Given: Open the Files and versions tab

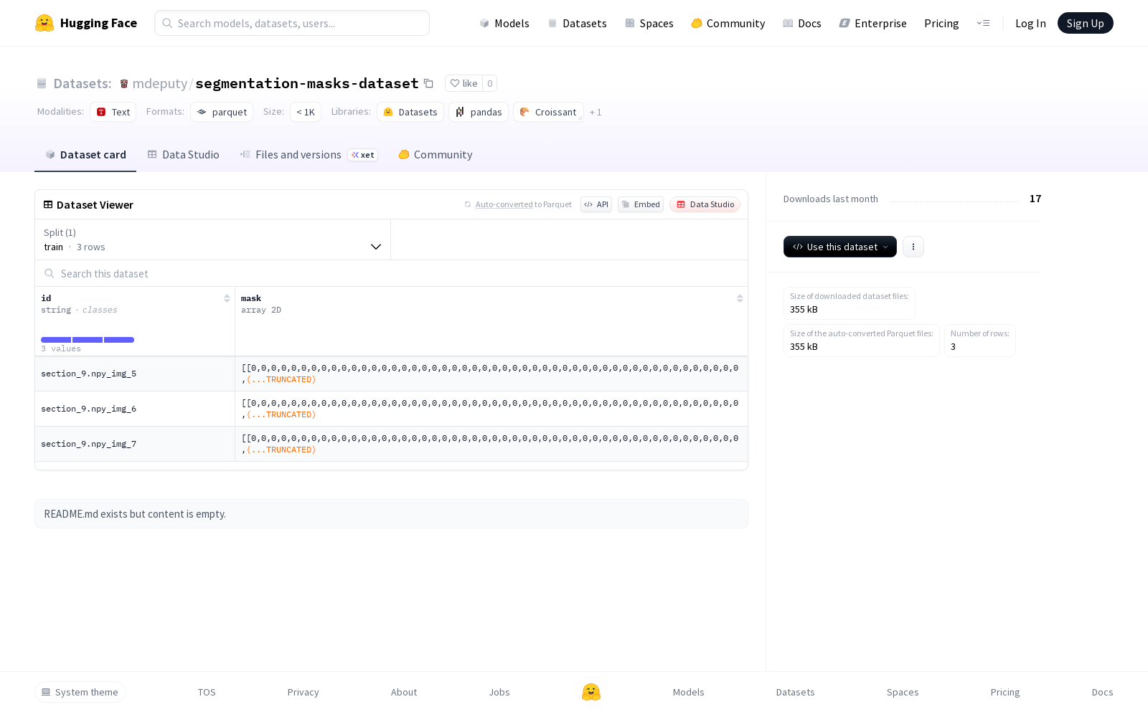Looking at the screenshot, I should click(309, 155).
